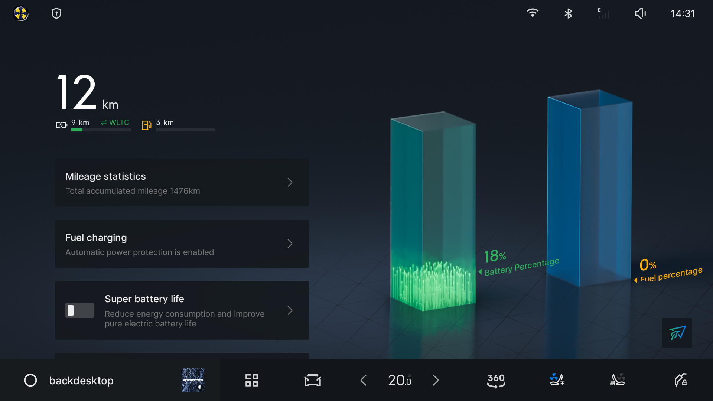The width and height of the screenshot is (713, 401).
Task: Tap the shield security icon
Action: [56, 14]
